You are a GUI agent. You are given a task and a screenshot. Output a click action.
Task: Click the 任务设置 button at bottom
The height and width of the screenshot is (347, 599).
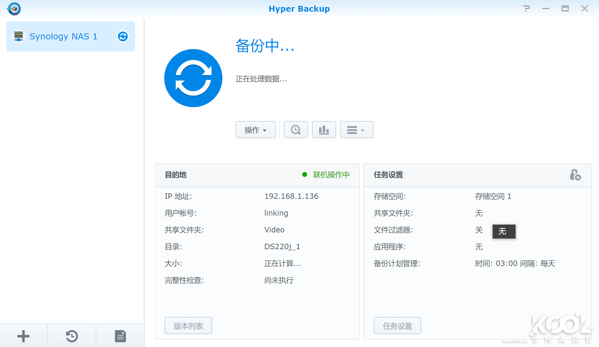[x=397, y=326]
